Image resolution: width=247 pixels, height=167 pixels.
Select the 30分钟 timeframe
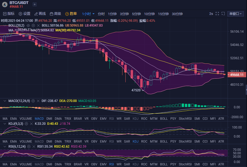tap(177, 14)
